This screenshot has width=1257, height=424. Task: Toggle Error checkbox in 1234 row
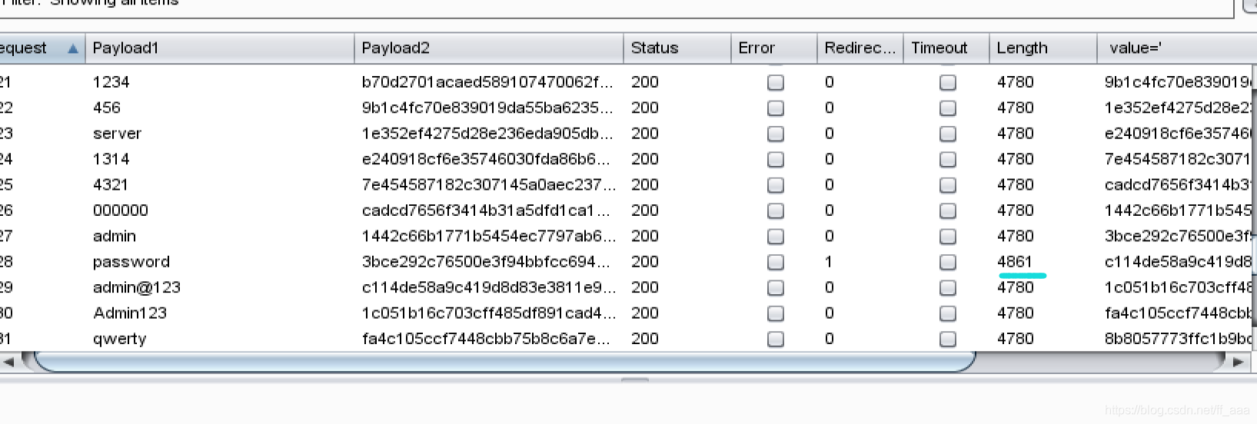pos(776,82)
